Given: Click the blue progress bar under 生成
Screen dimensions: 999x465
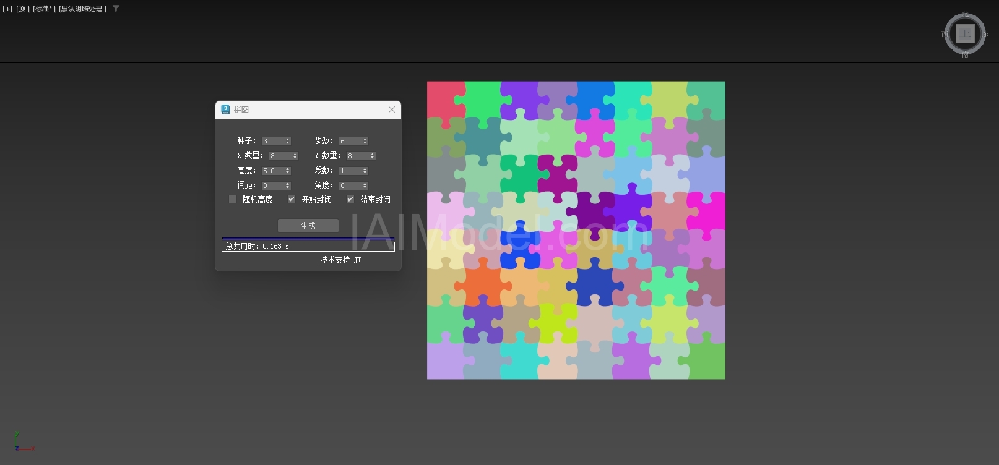Looking at the screenshot, I should pyautogui.click(x=308, y=238).
